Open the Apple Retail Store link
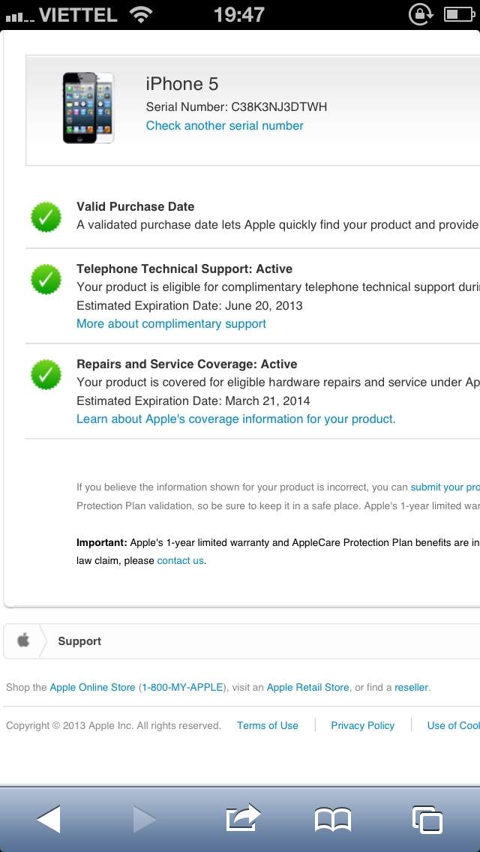 [307, 687]
